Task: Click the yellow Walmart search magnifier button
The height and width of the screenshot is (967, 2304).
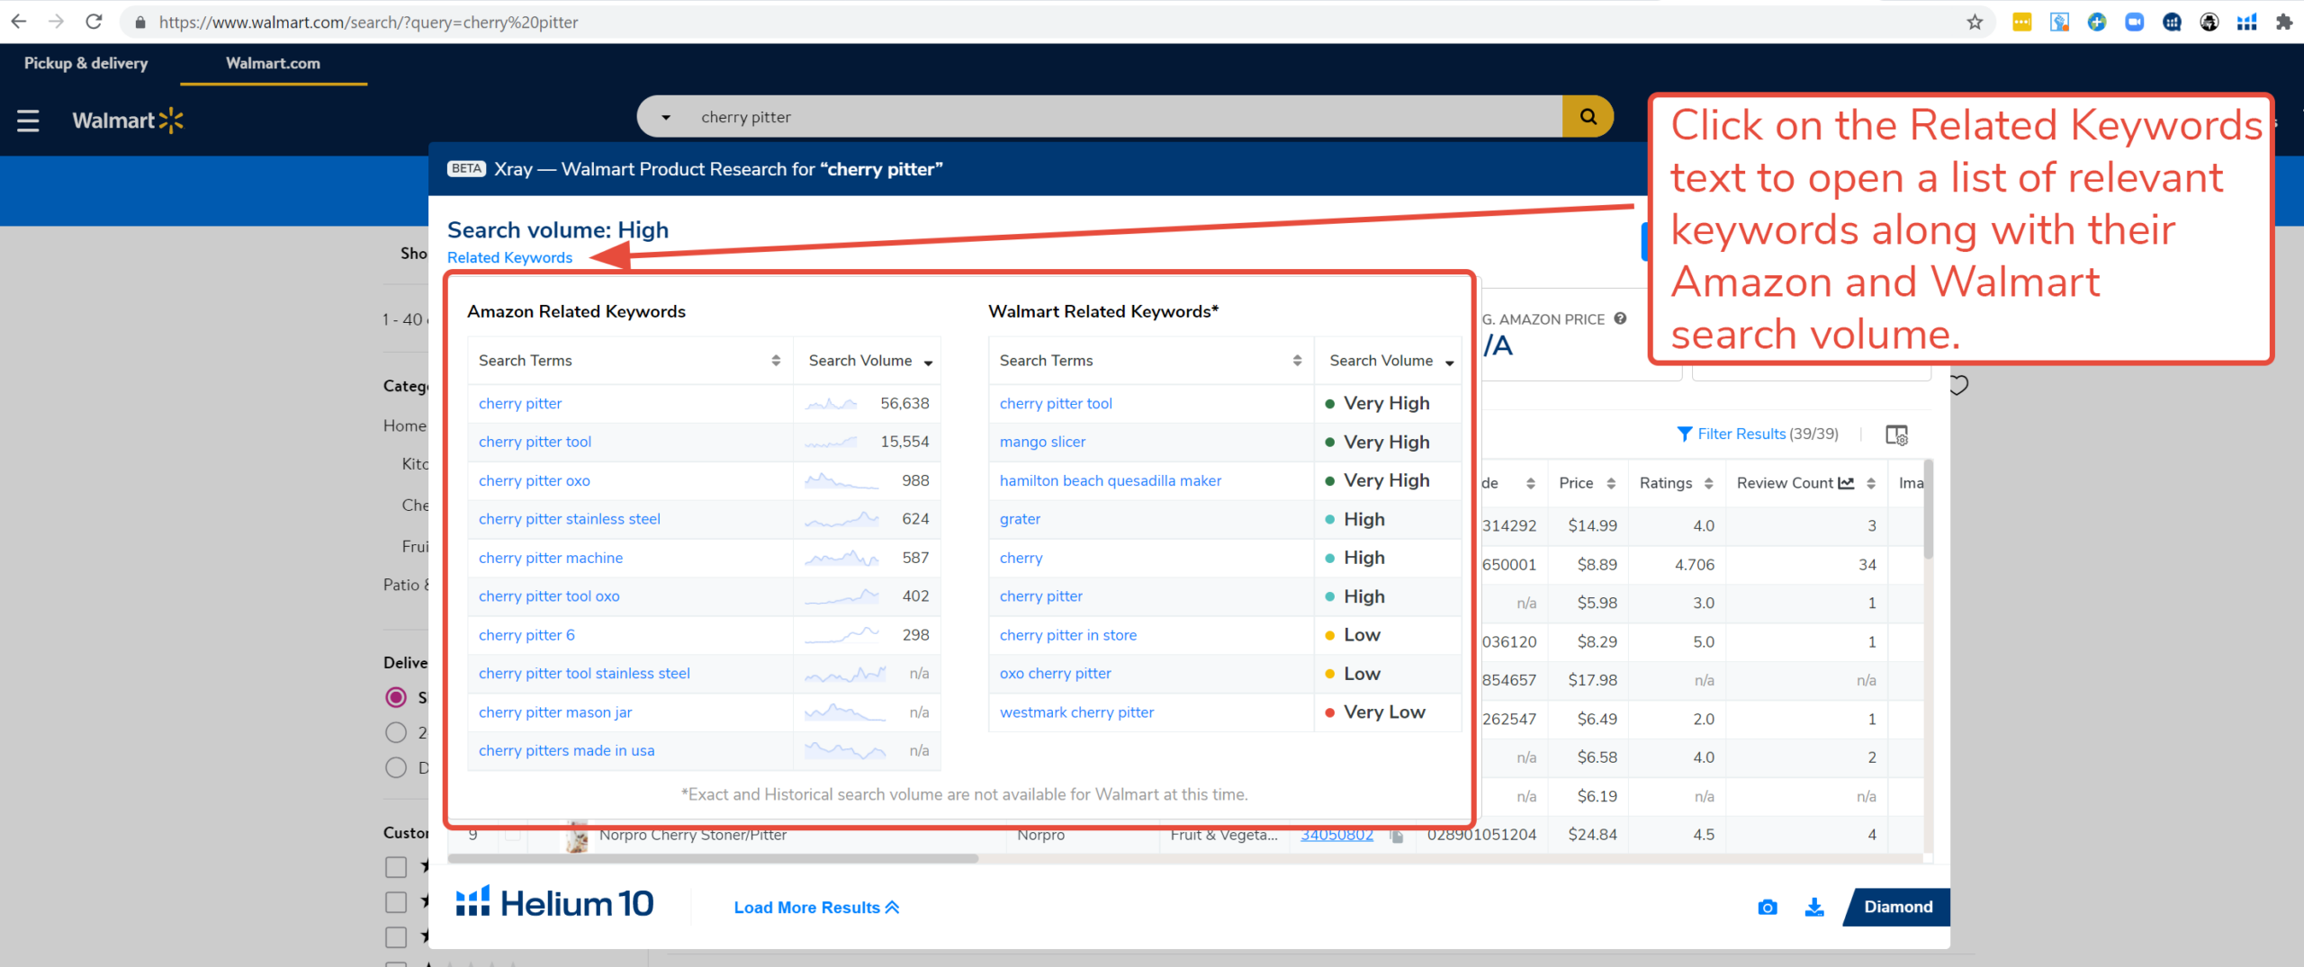Action: point(1588,117)
